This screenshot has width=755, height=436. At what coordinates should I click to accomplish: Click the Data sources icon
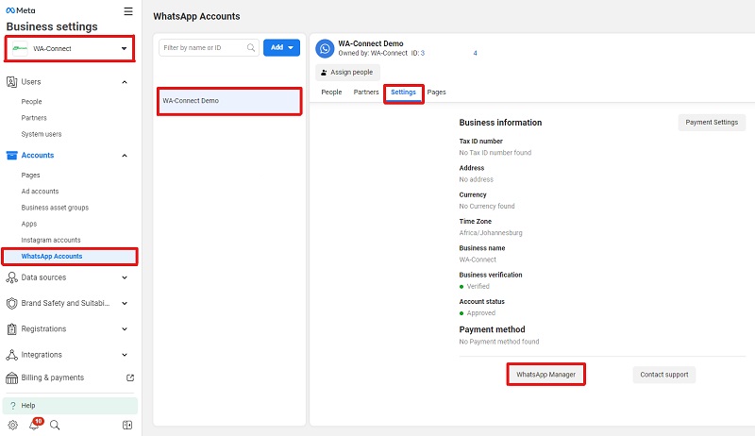[11, 277]
